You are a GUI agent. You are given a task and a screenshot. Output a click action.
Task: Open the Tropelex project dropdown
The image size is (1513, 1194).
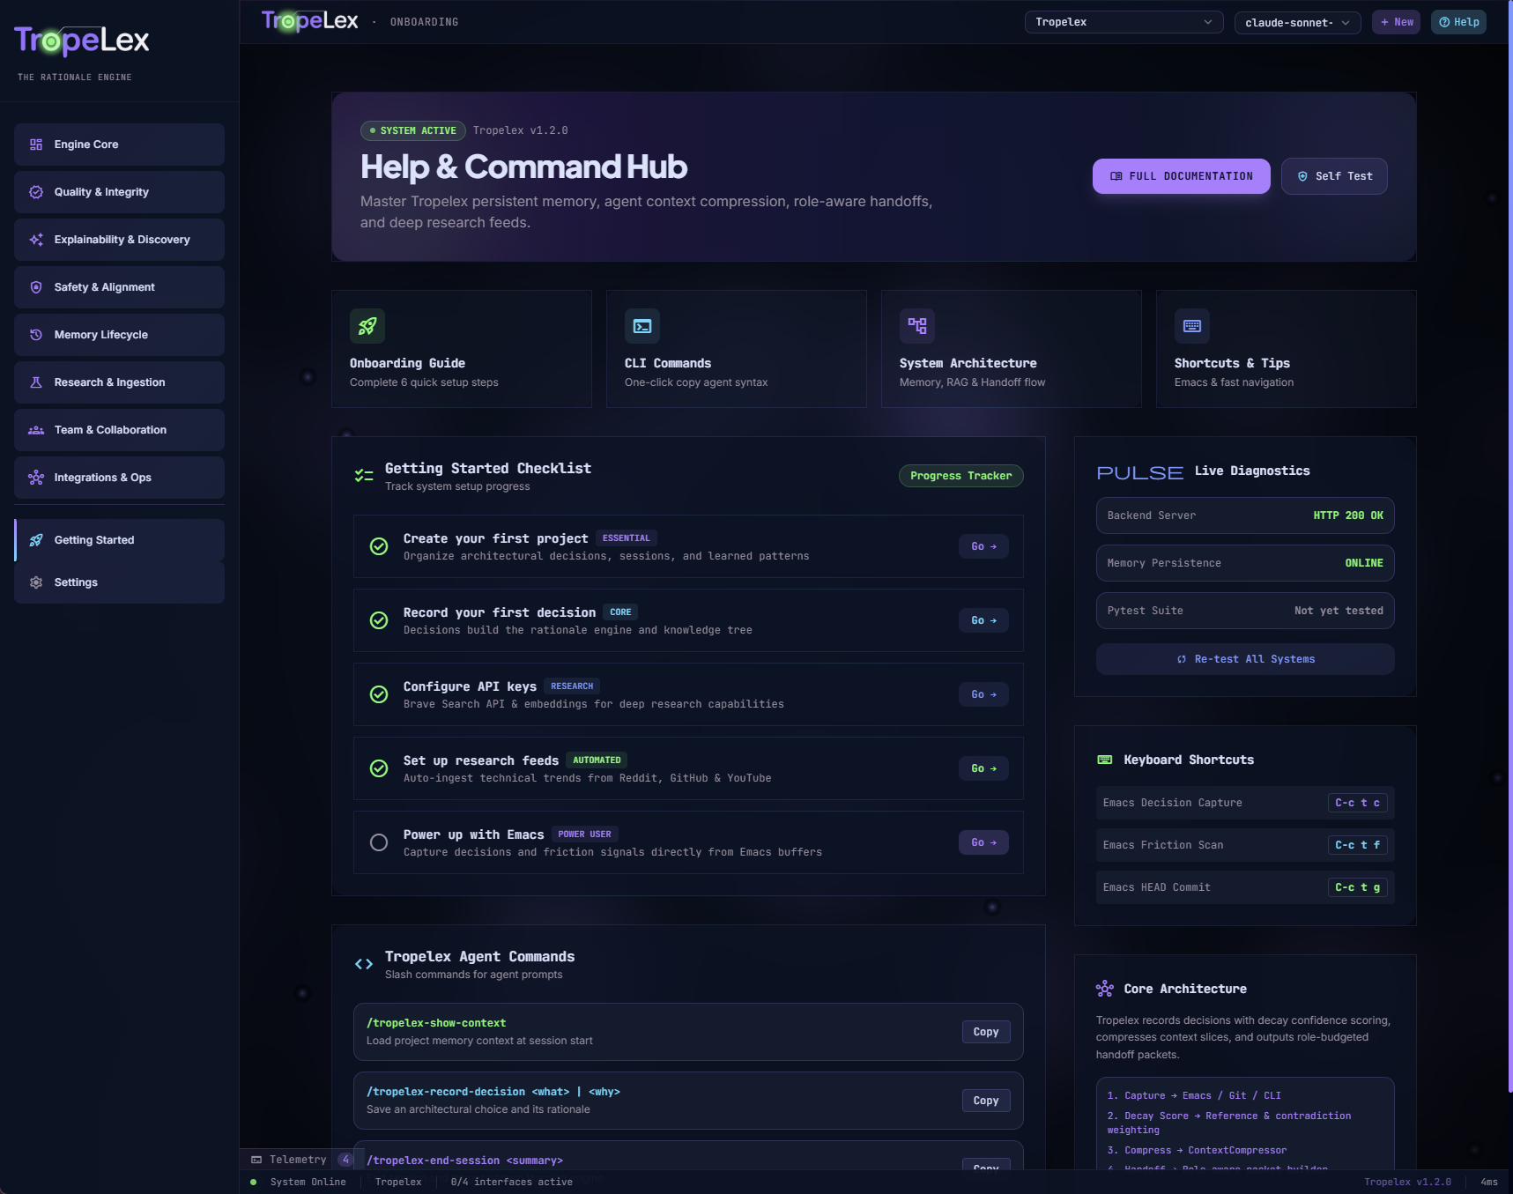tap(1124, 22)
